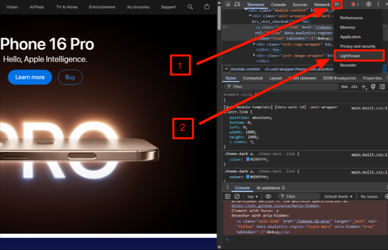Open the w3c.github.io aria-hidden link

coord(276,206)
